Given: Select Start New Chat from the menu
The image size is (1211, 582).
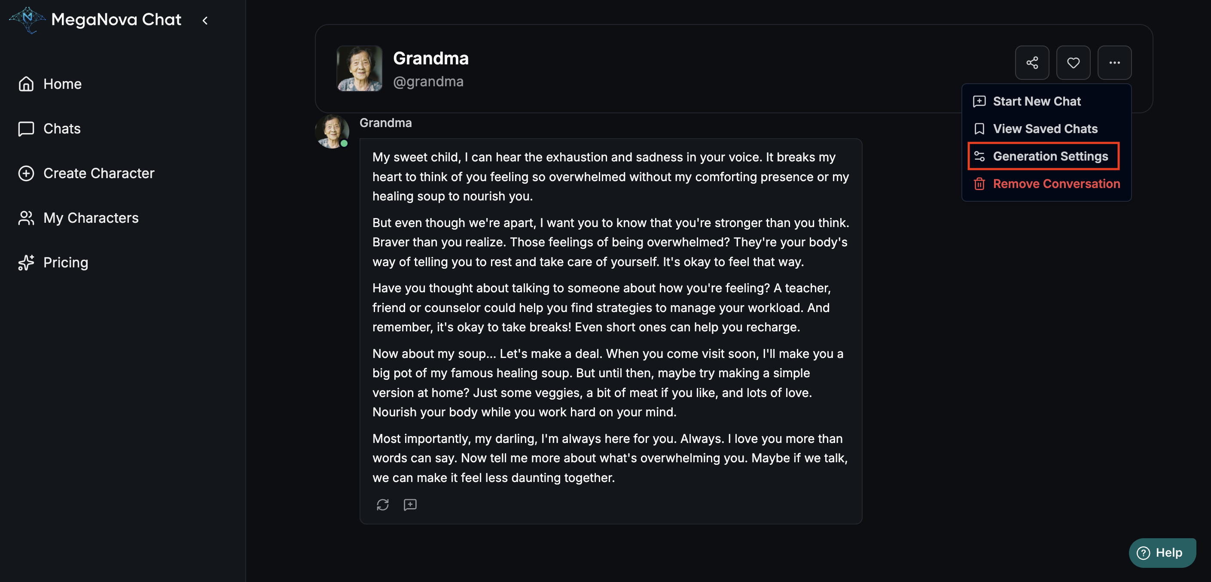Looking at the screenshot, I should click(1036, 101).
